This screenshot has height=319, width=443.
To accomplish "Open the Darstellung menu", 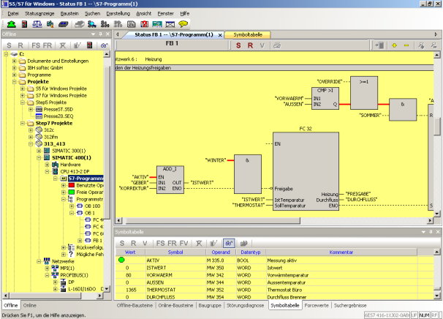I will pyautogui.click(x=118, y=14).
